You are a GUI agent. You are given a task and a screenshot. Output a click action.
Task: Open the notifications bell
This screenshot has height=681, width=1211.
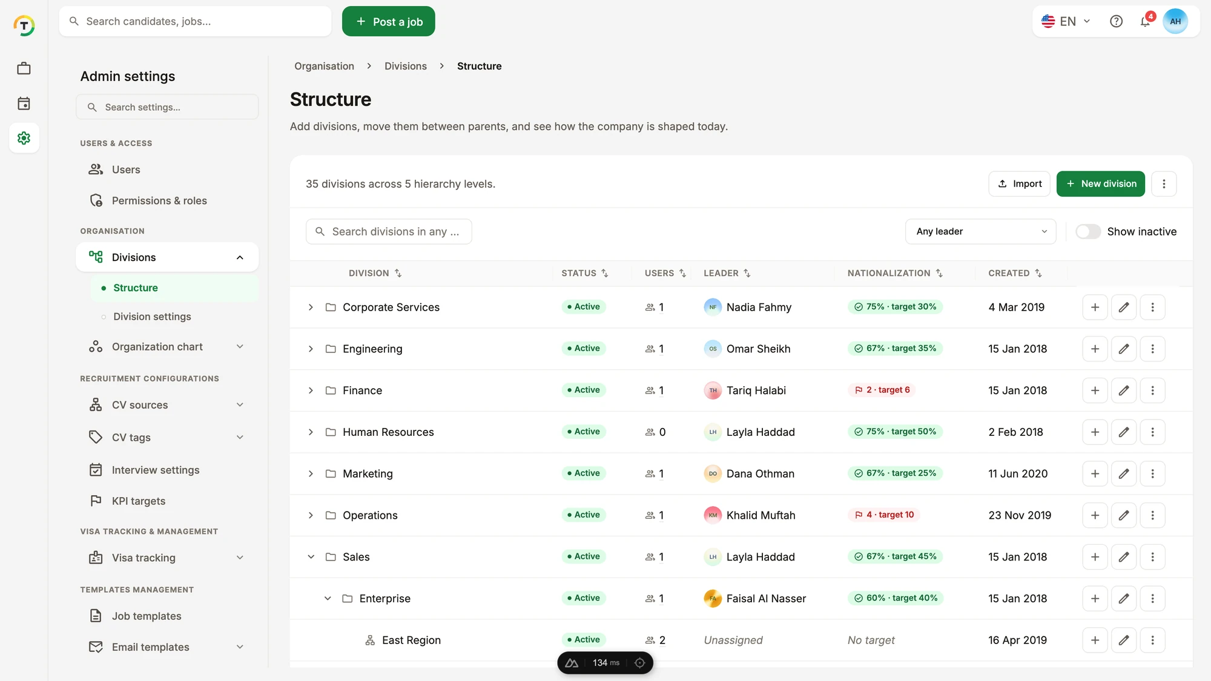(1145, 21)
